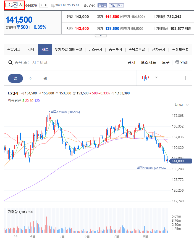Click the 공시 chart option
This screenshot has height=241, width=194.
131,62
